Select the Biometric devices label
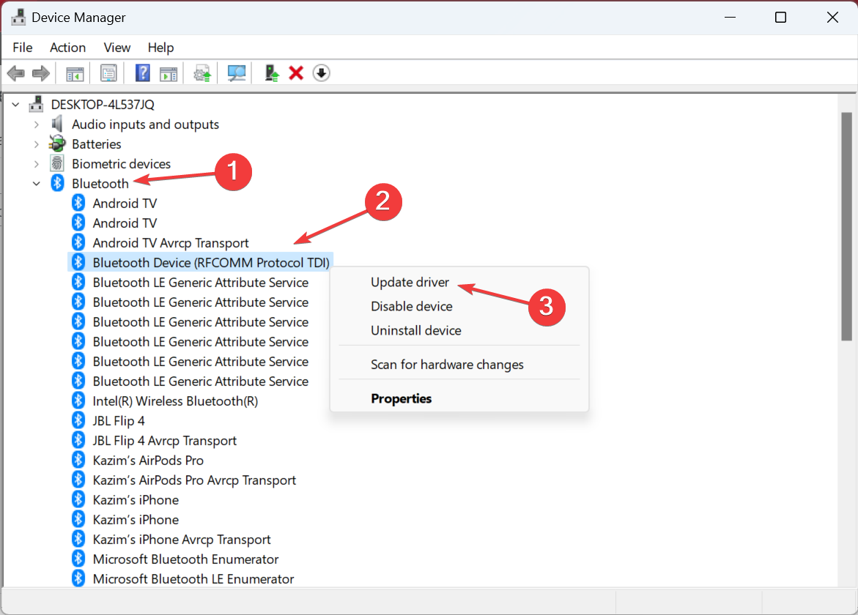858x615 pixels. 121,163
